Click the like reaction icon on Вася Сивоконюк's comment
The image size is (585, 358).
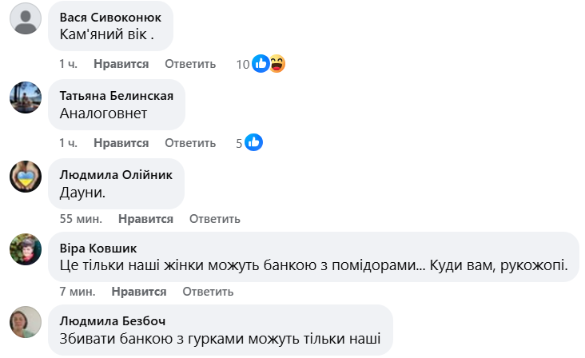(x=261, y=64)
